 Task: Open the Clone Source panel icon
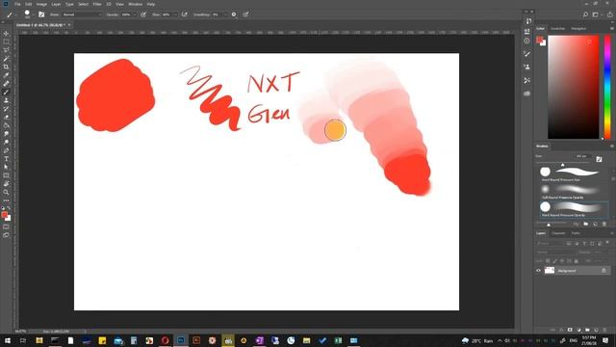coord(526,67)
